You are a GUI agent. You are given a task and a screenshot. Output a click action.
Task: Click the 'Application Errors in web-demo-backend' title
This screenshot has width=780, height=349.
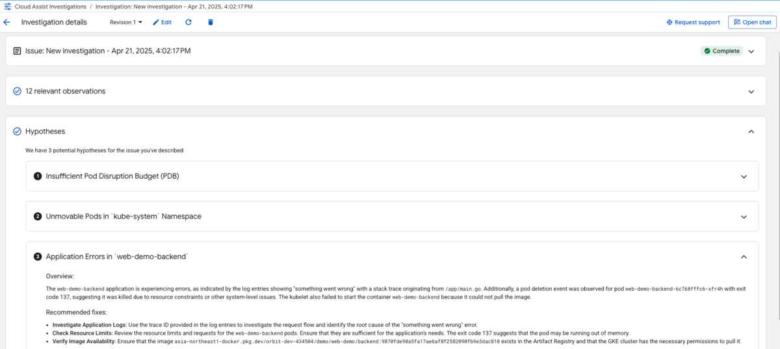pyautogui.click(x=117, y=257)
